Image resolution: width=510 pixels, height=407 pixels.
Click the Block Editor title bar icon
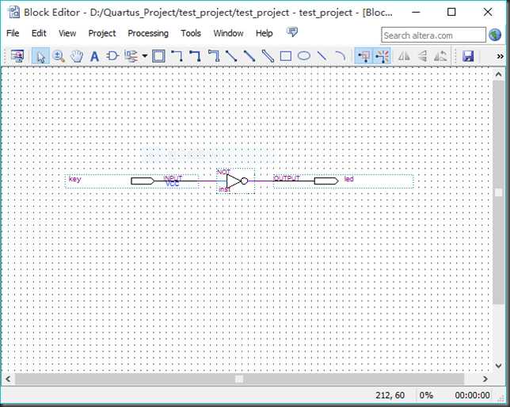point(13,13)
